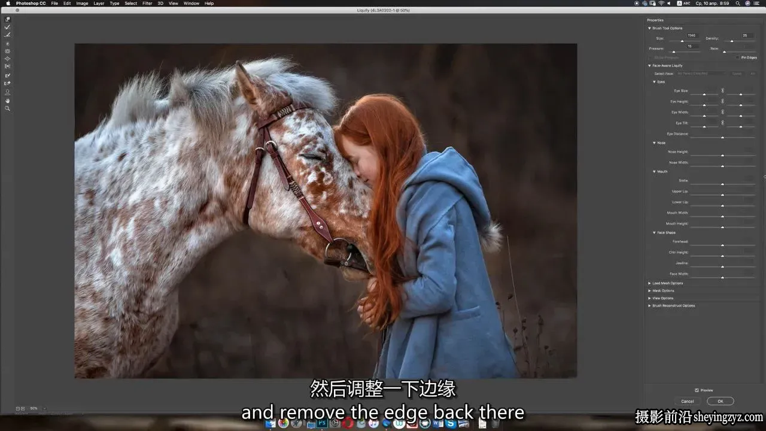This screenshot has height=431, width=766.
Task: Select the Face tool
Action: [7, 92]
